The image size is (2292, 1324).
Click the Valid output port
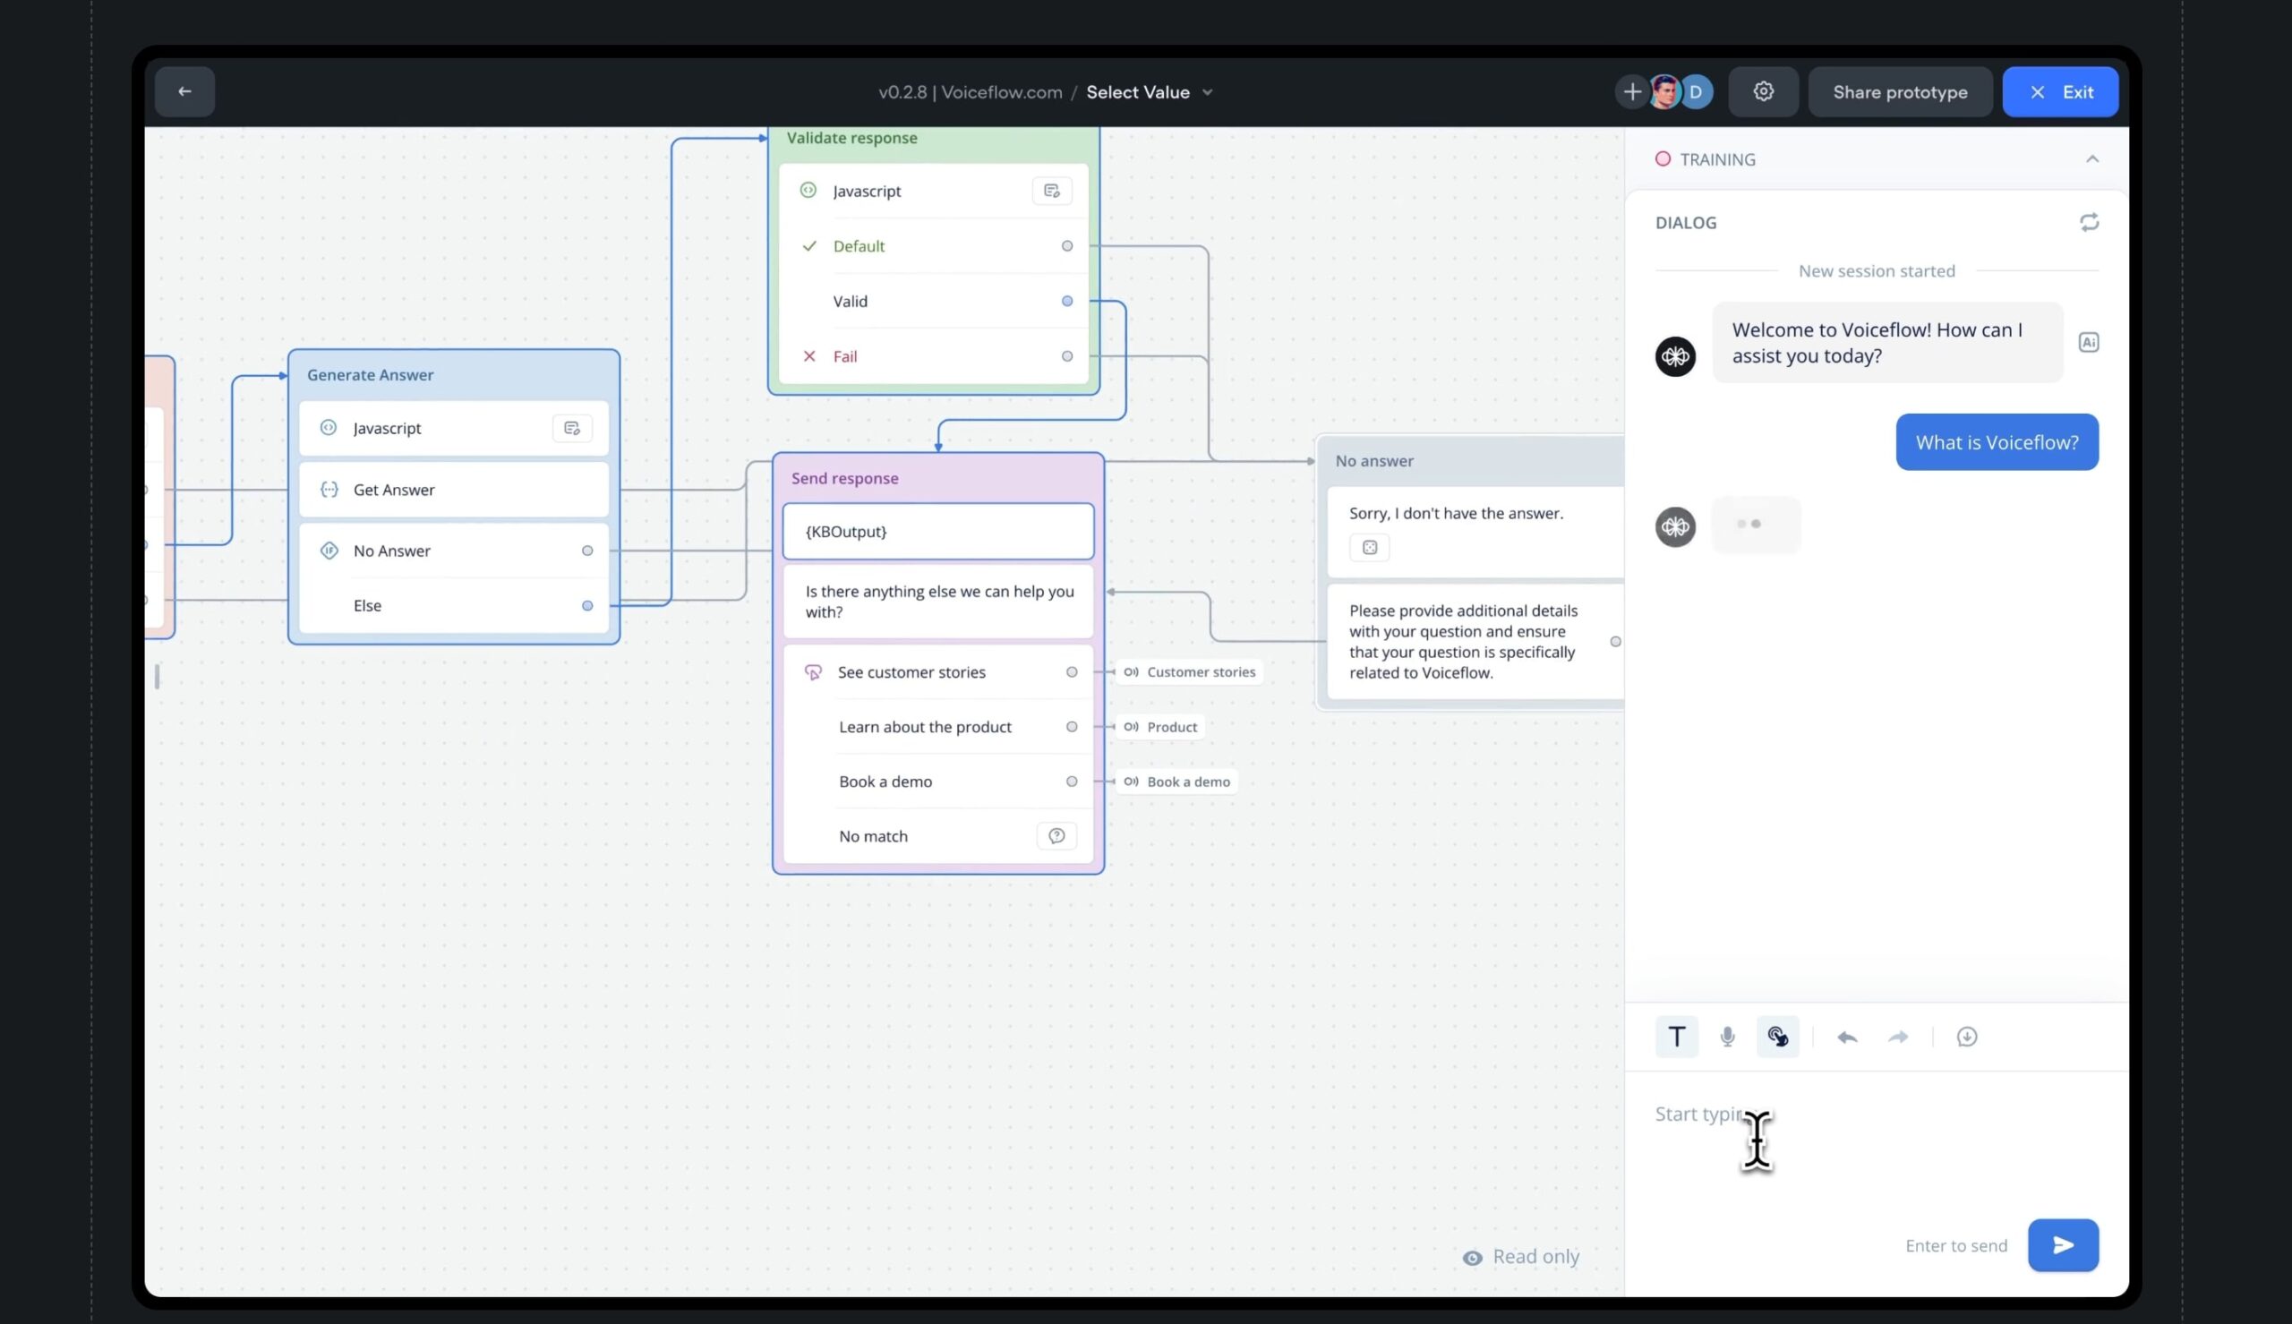(x=1066, y=301)
